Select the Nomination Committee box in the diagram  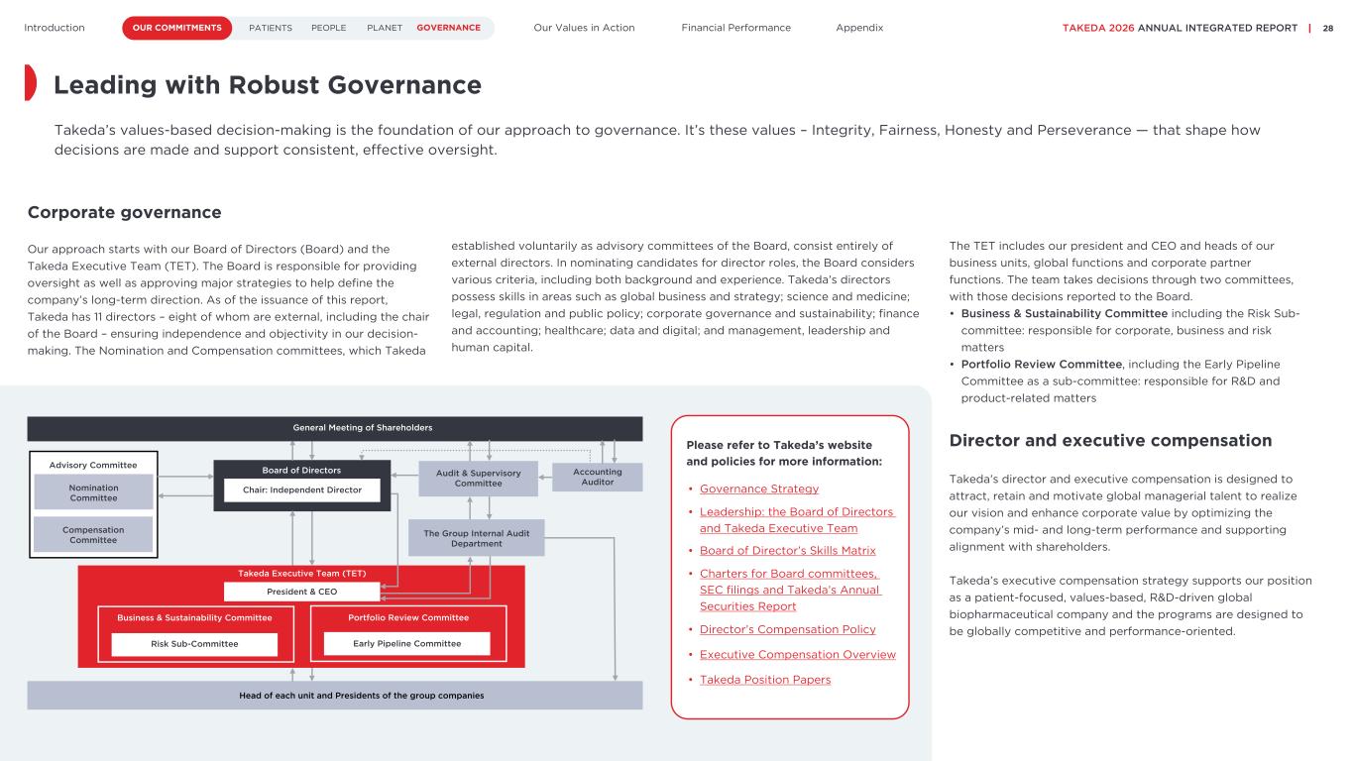coord(93,492)
